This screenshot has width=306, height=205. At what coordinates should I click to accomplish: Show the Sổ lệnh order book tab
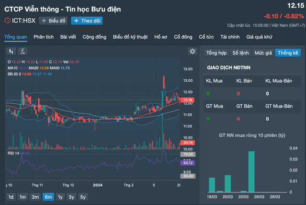(240, 53)
